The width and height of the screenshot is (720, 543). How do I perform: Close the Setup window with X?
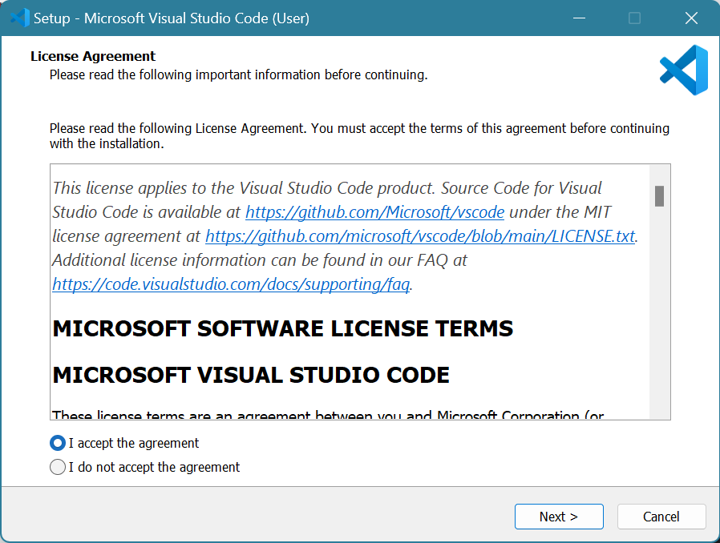click(690, 18)
